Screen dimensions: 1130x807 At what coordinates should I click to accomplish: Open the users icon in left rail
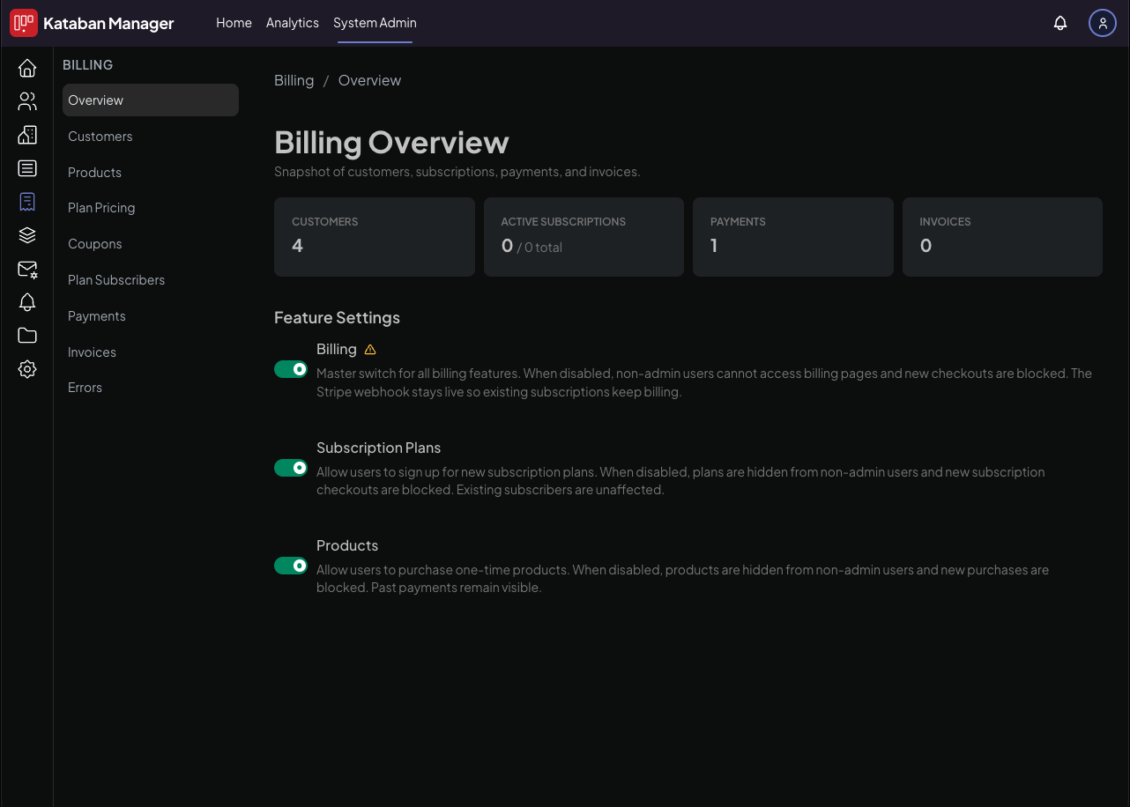pos(27,101)
